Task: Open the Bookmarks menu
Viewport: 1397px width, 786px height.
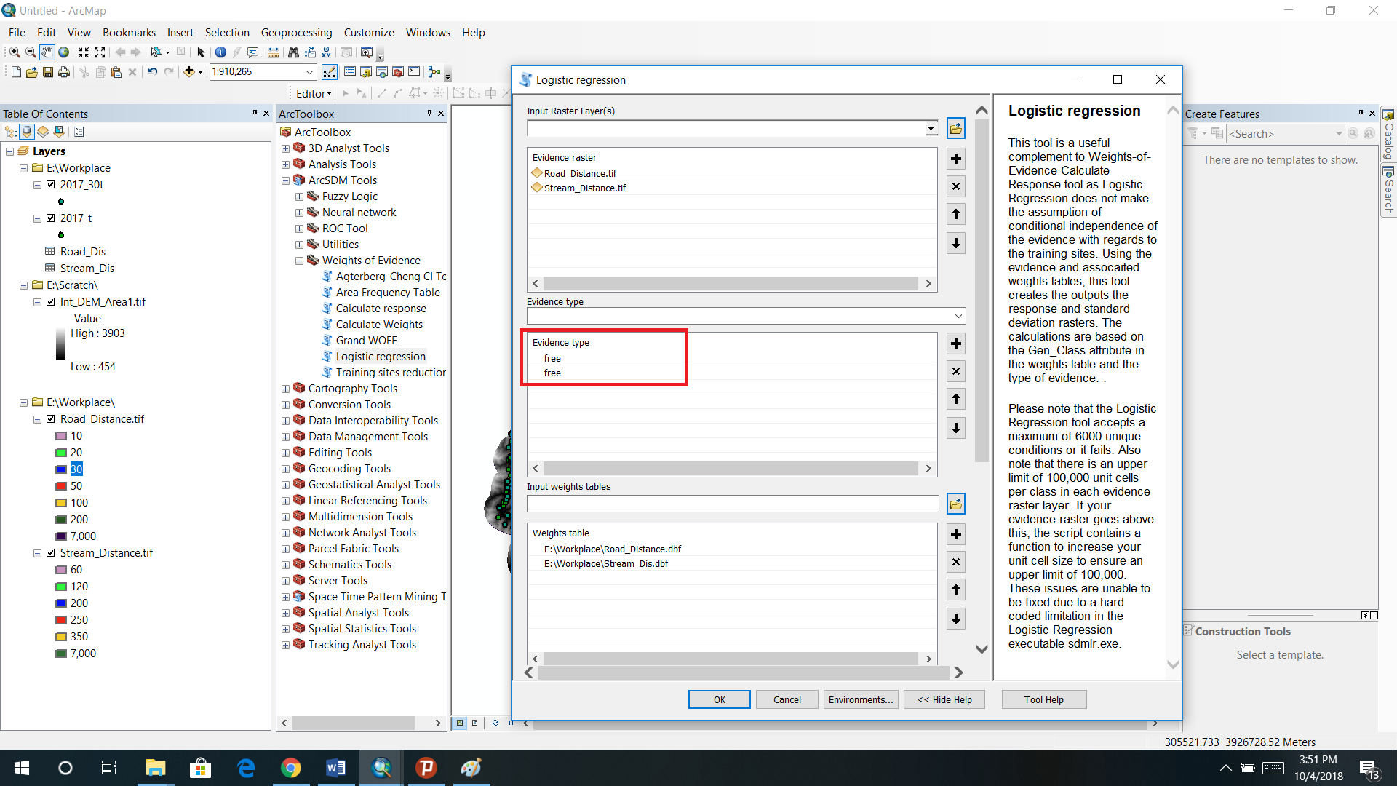Action: pyautogui.click(x=129, y=32)
